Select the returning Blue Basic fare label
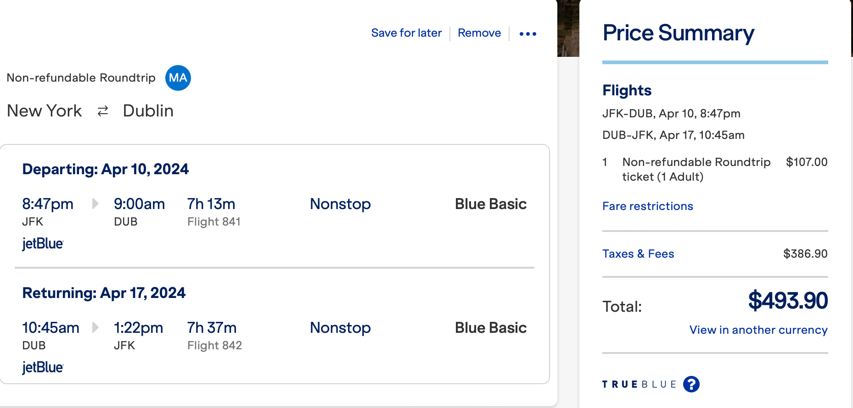This screenshot has width=853, height=408. pyautogui.click(x=490, y=328)
